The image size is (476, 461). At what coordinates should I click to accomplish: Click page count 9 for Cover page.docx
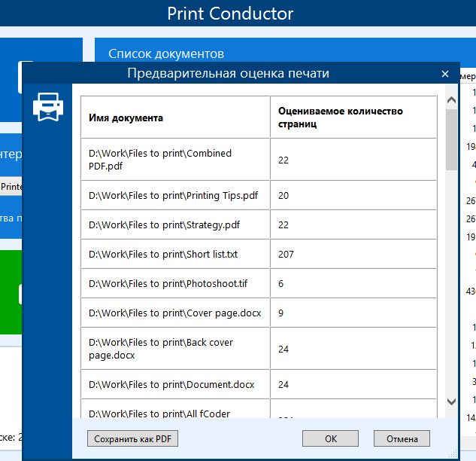click(280, 313)
